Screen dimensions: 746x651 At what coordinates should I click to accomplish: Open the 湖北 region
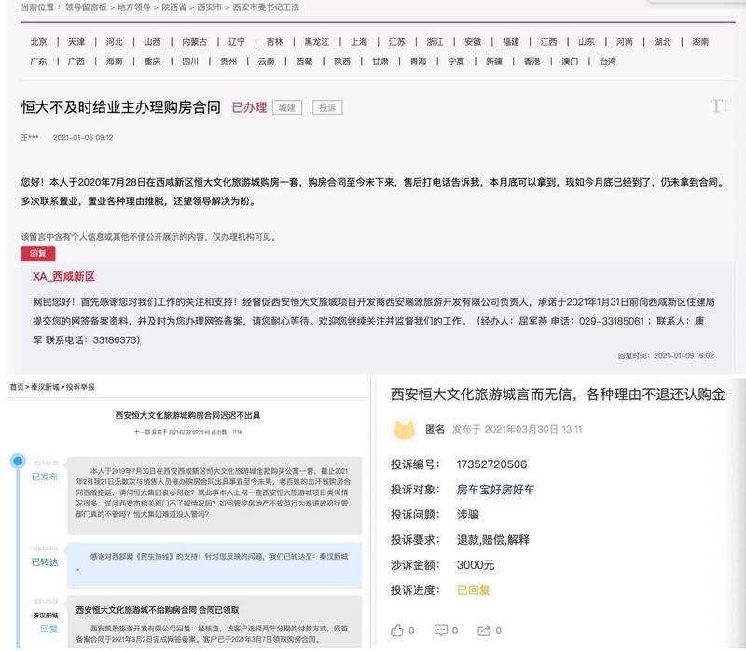coord(663,42)
